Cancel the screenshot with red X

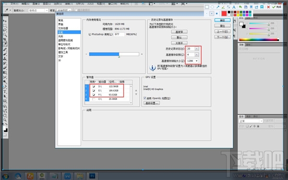tap(268, 7)
